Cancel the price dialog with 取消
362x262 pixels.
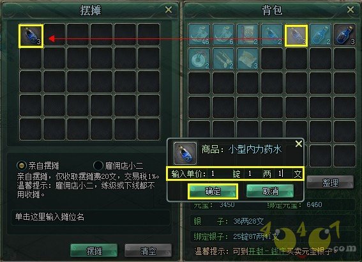click(270, 191)
